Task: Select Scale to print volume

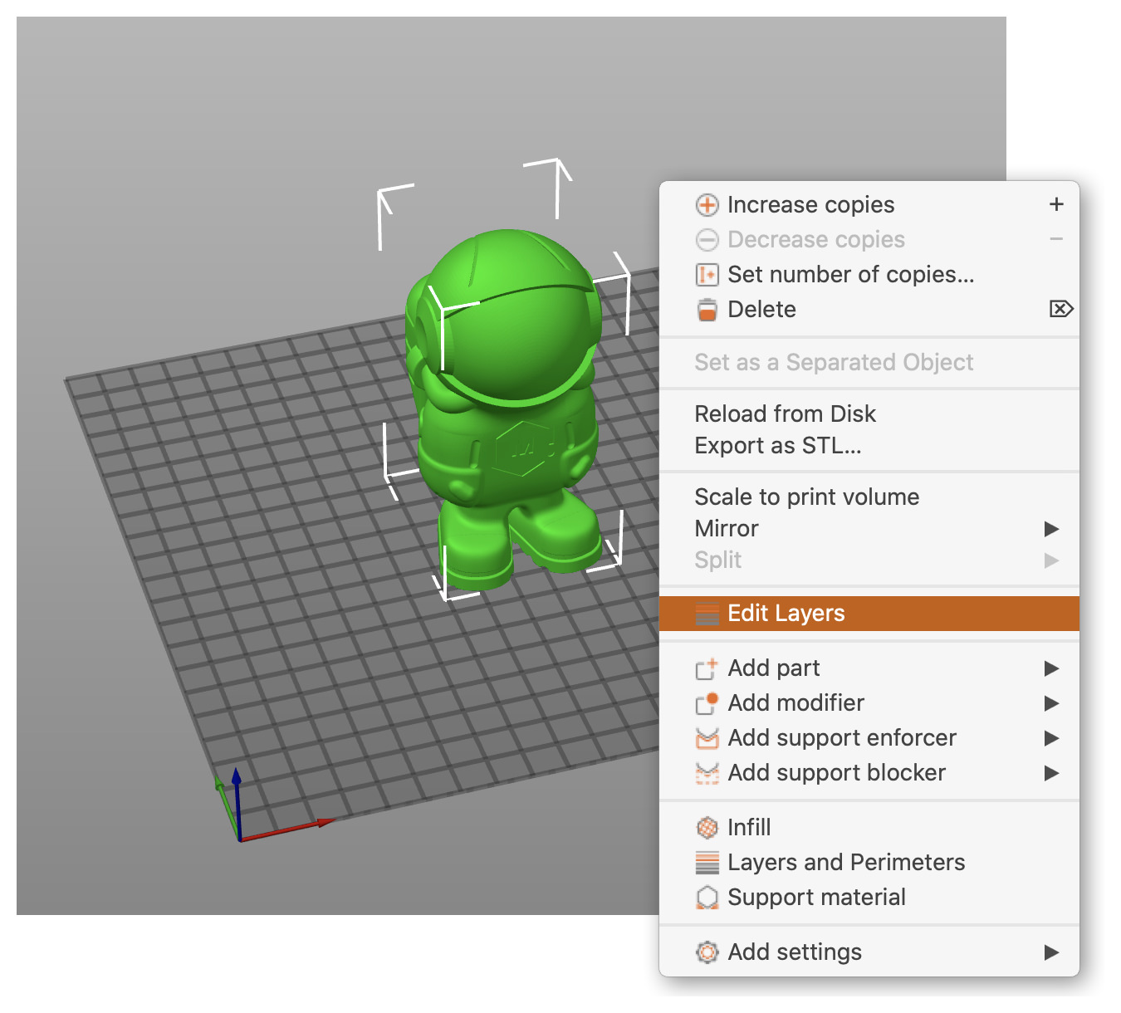Action: tap(869, 497)
